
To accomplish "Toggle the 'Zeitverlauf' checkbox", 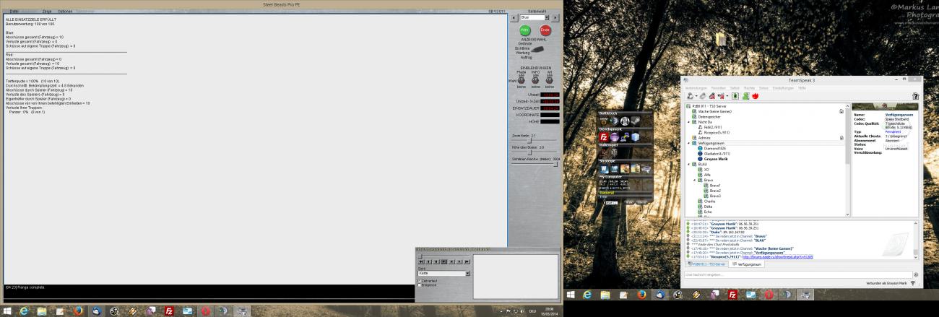I will point(420,280).
